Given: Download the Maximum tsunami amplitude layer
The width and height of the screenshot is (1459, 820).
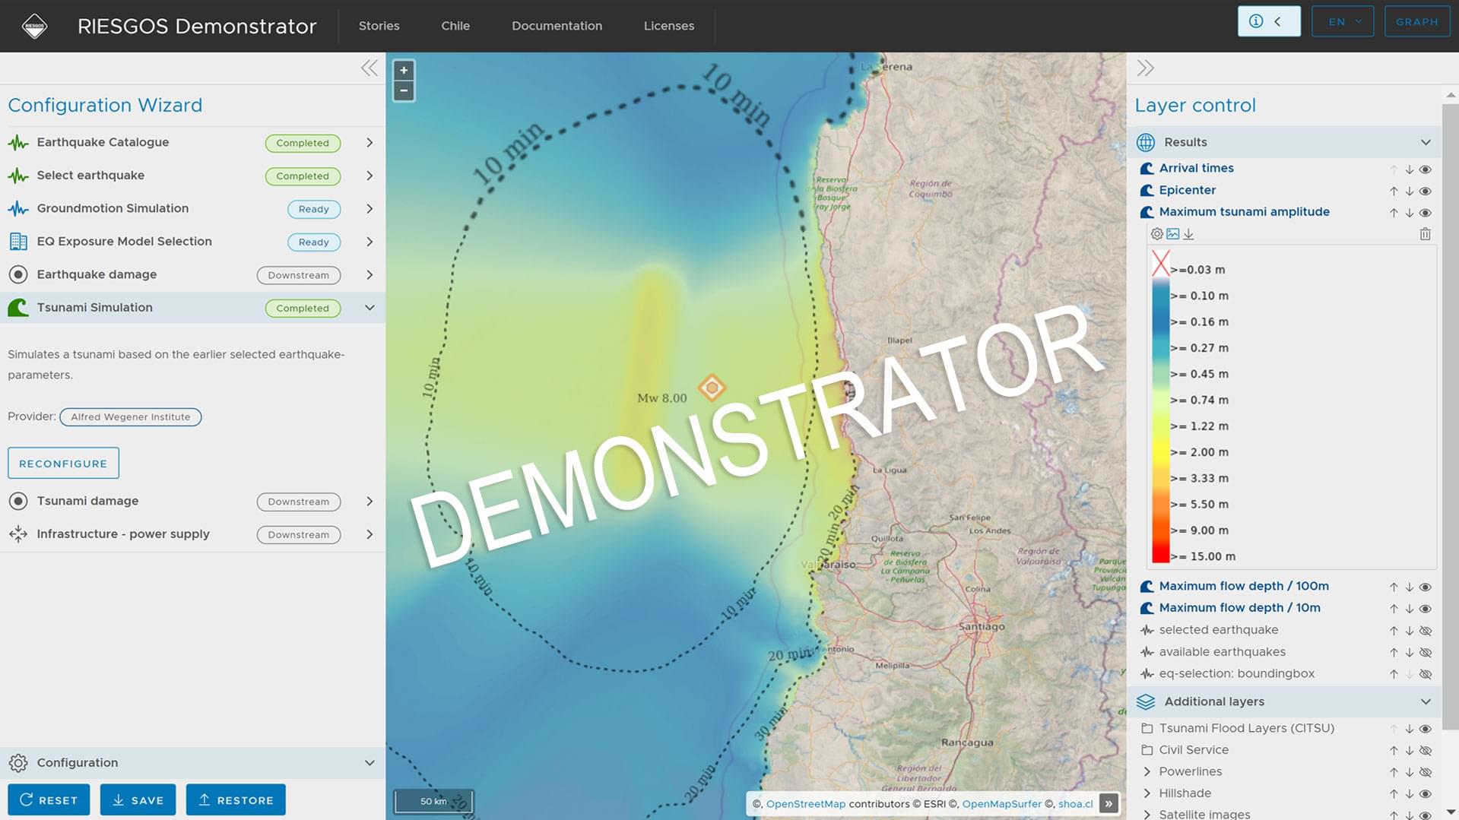Looking at the screenshot, I should pyautogui.click(x=1188, y=234).
